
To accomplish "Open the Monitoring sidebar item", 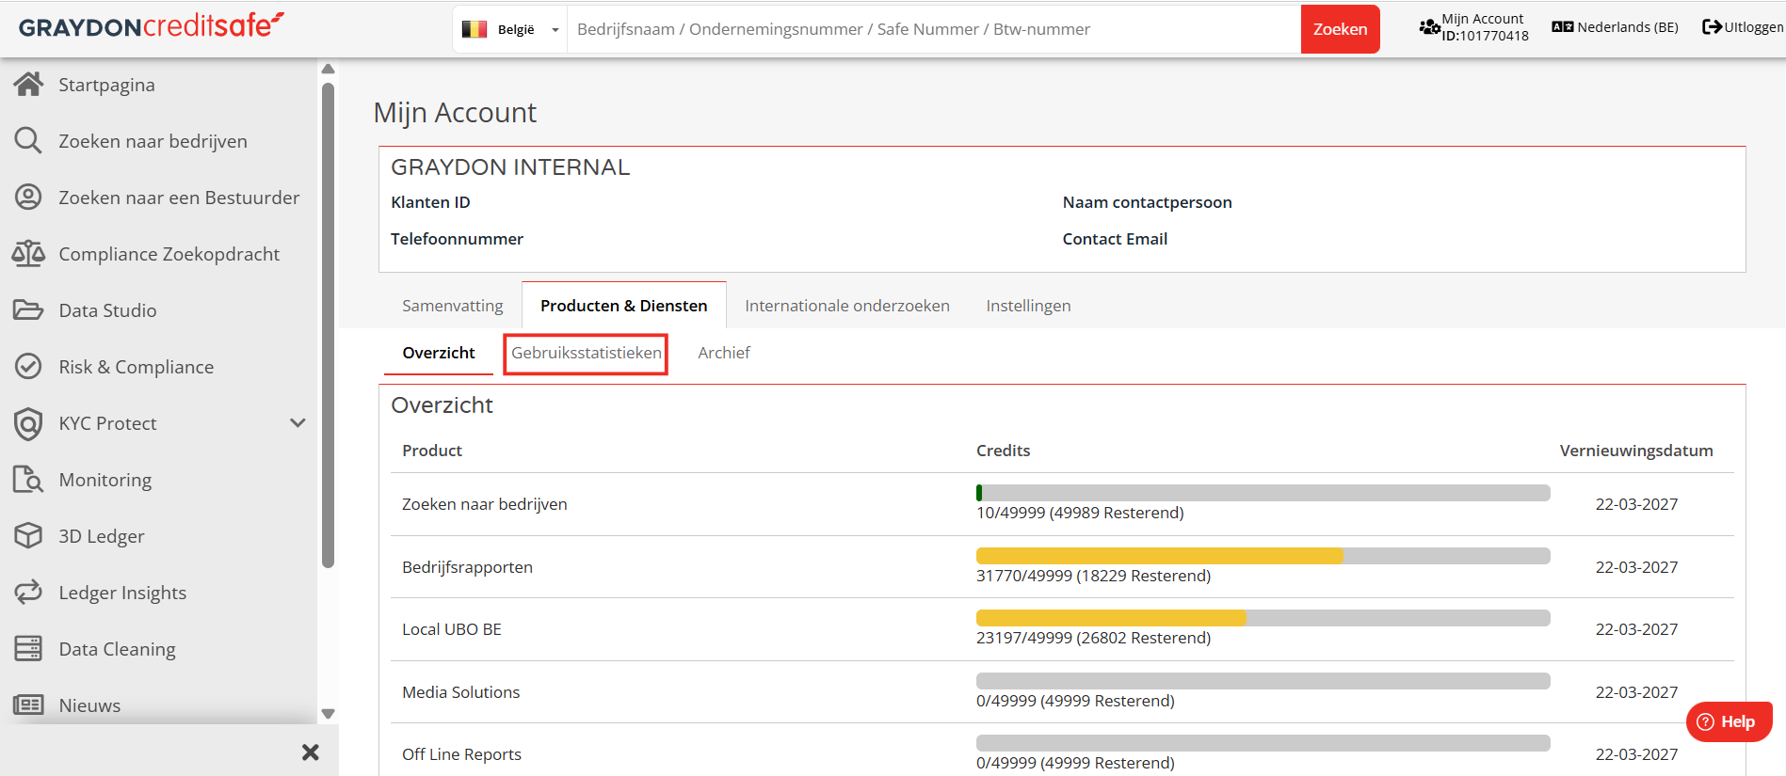I will click(105, 480).
